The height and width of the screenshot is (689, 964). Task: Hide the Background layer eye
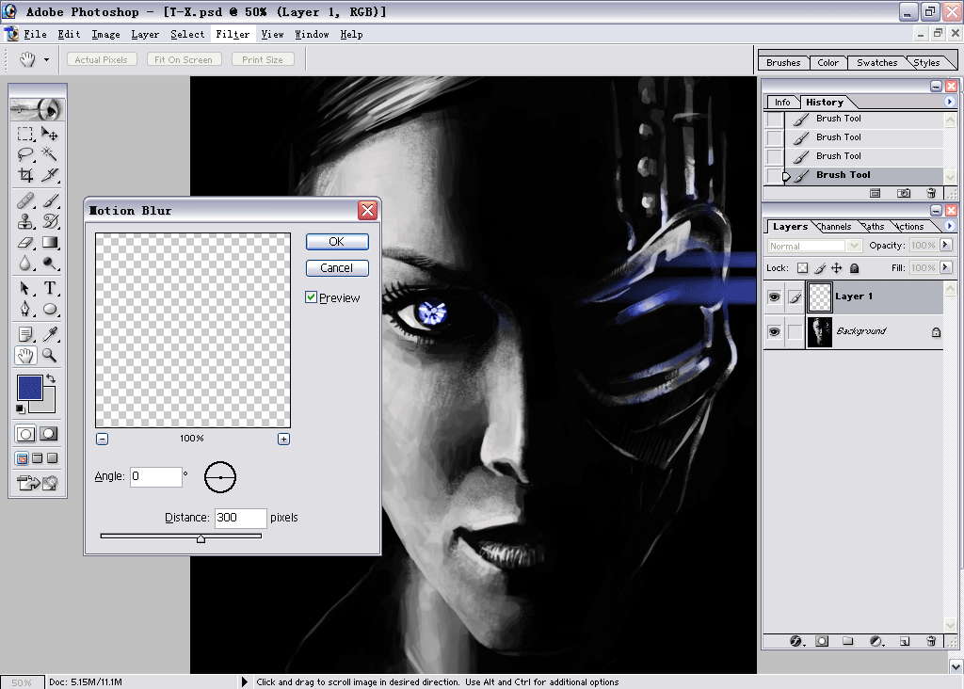[x=774, y=332]
